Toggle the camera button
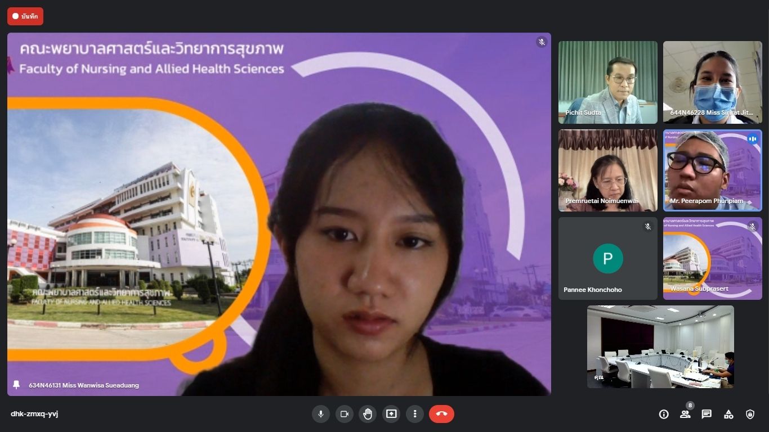 point(345,414)
